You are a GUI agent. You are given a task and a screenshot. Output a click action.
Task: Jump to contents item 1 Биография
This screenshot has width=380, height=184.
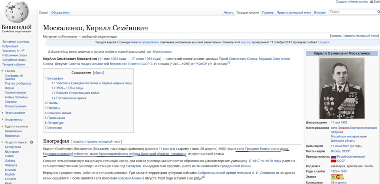click(x=54, y=78)
